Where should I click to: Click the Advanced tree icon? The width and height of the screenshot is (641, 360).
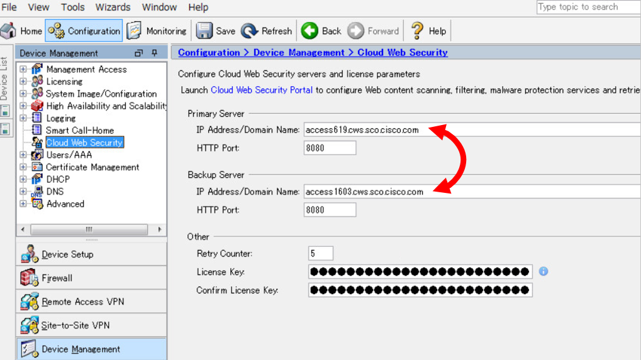click(x=36, y=204)
